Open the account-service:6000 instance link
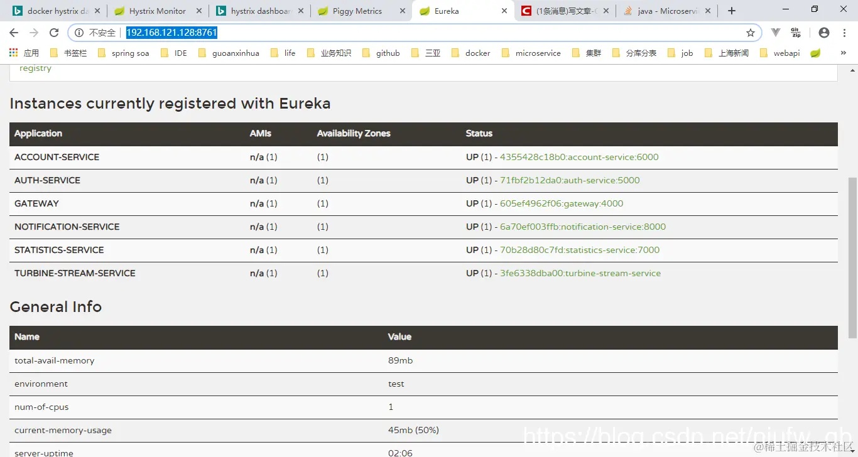 pyautogui.click(x=579, y=157)
